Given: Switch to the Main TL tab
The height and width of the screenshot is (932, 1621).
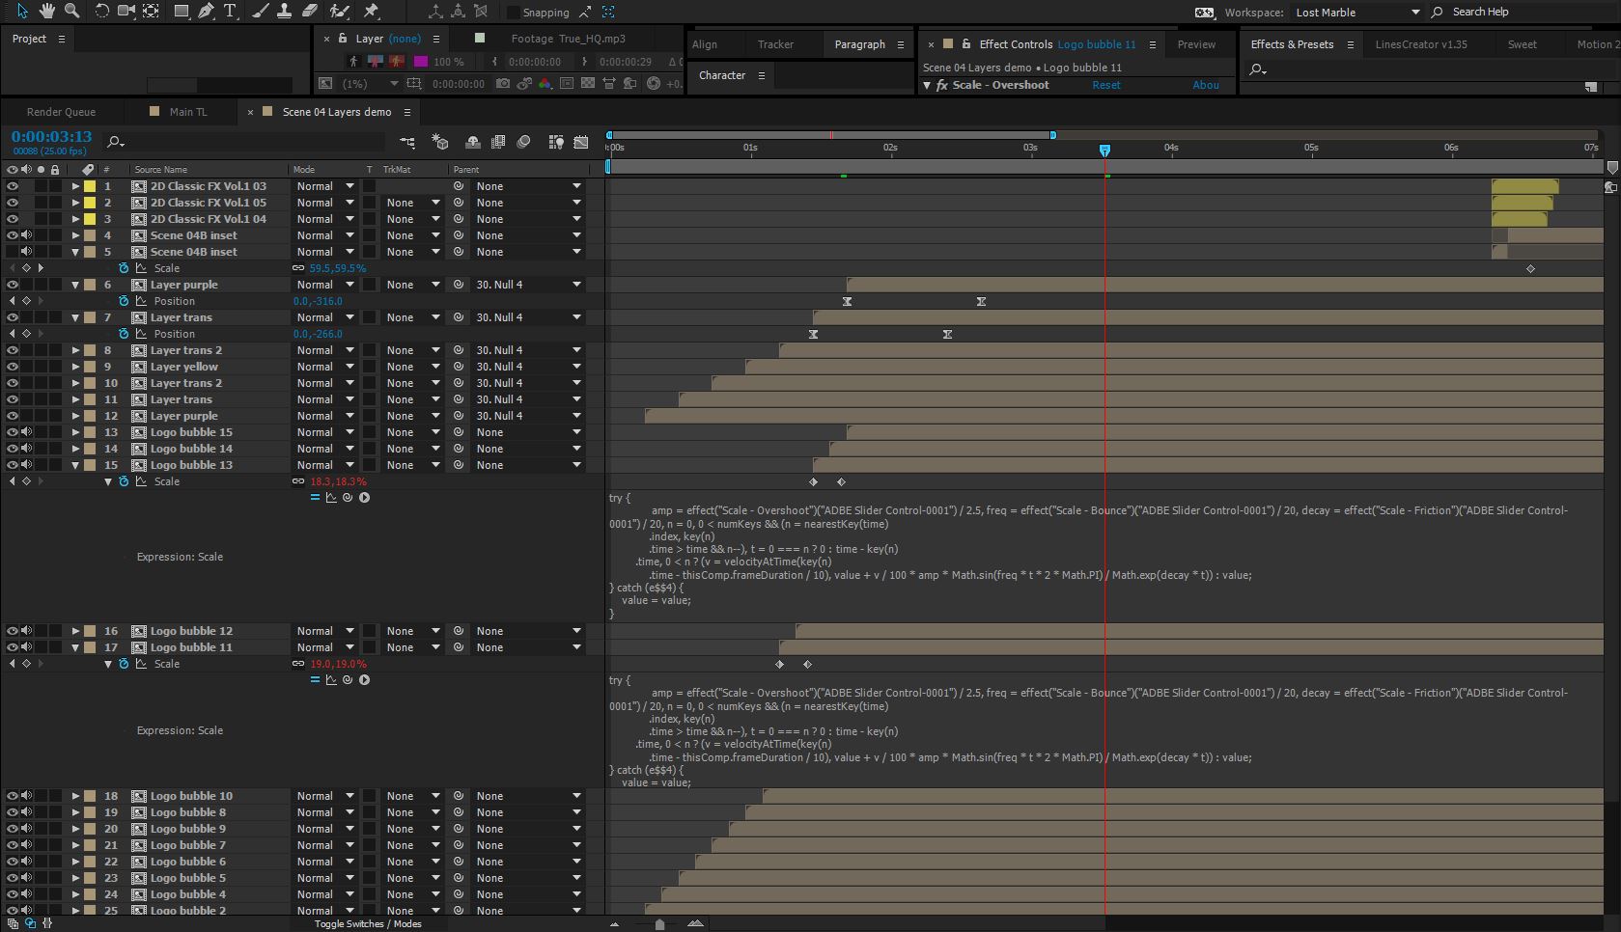Looking at the screenshot, I should coord(187,112).
